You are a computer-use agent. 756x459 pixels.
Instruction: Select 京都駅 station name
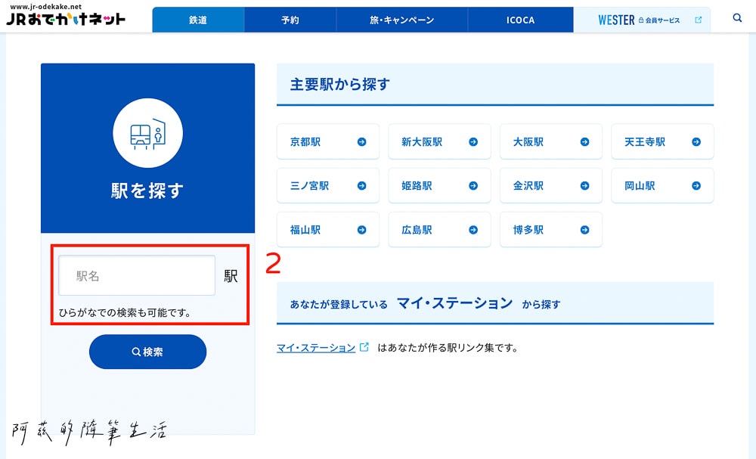click(x=305, y=141)
